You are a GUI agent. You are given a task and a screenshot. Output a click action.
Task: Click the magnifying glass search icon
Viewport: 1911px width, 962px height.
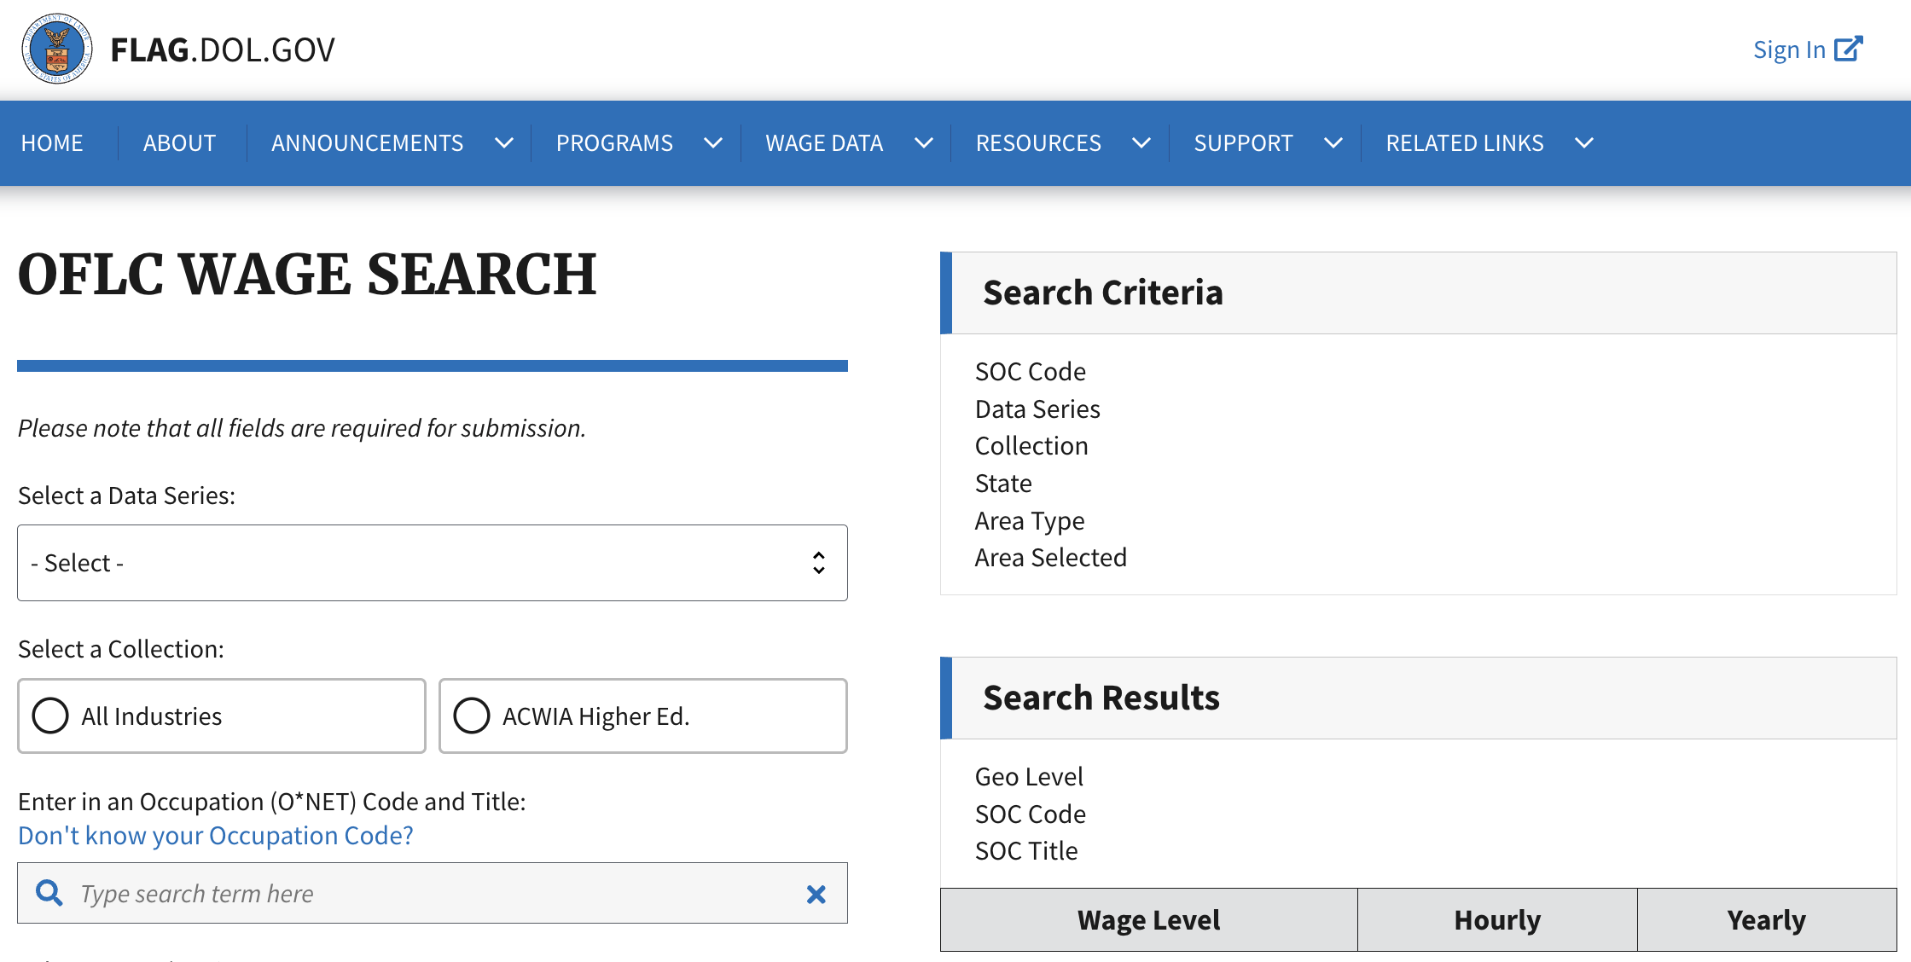49,893
